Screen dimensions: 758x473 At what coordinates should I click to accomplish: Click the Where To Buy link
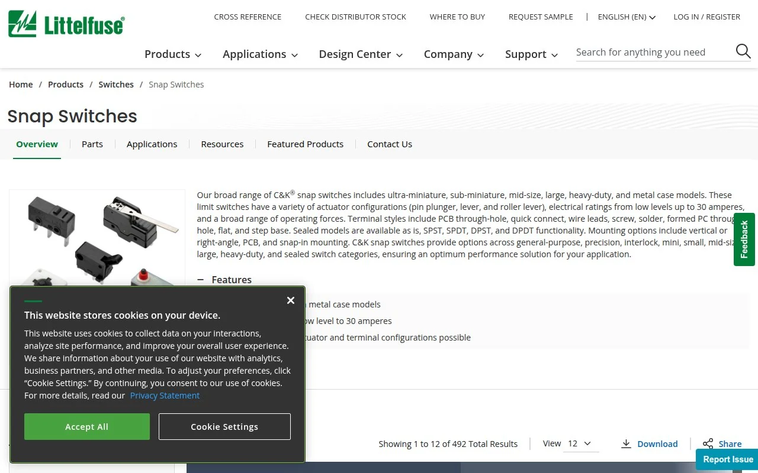(457, 17)
